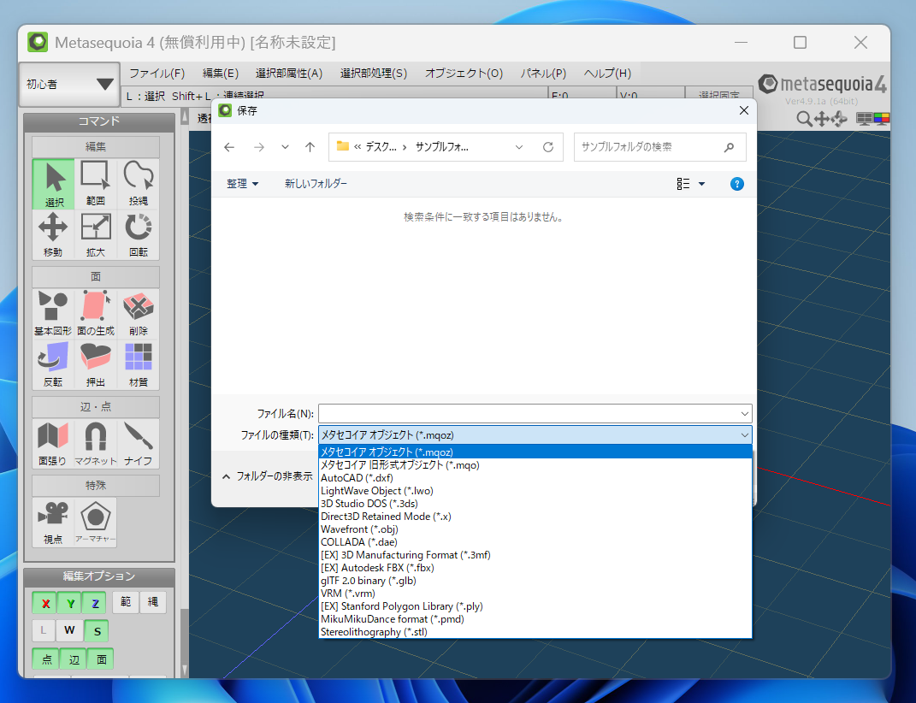
Task: Select the アーマチャー armature tool
Action: pyautogui.click(x=95, y=523)
